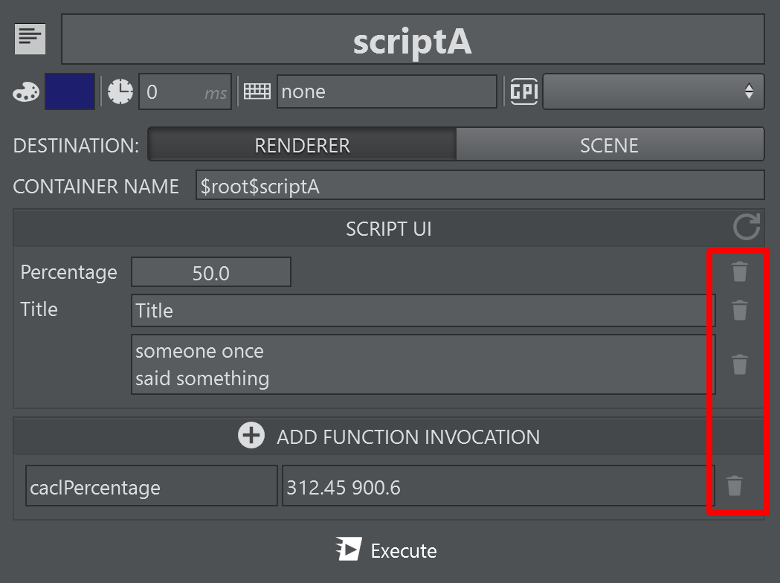780x583 pixels.
Task: Click Add Function Invocation plus button
Action: 251,436
